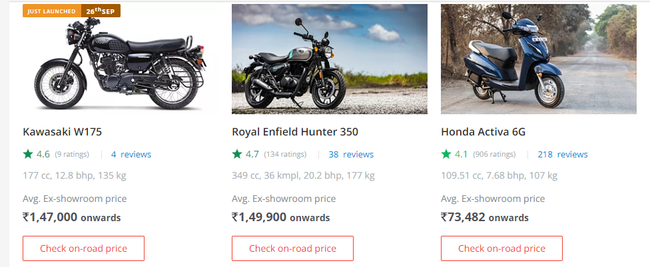
Task: Click the Just Launched 26th Sep badge
Action: click(71, 11)
